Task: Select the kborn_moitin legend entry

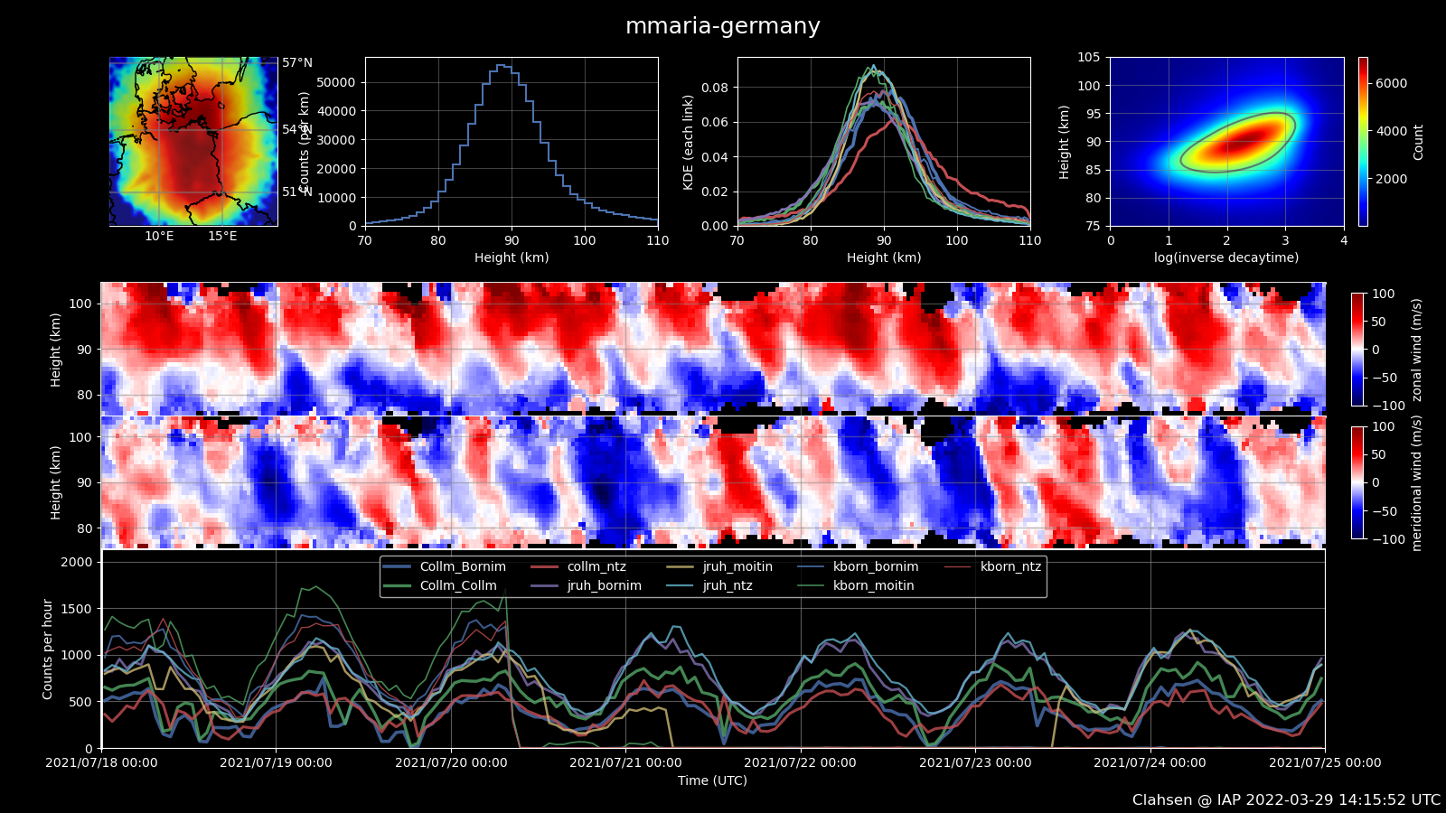Action: [x=855, y=585]
